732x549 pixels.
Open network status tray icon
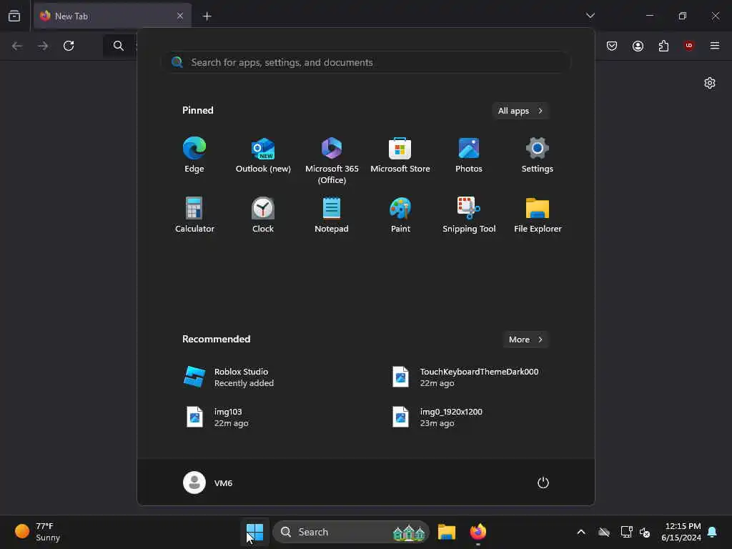(626, 532)
